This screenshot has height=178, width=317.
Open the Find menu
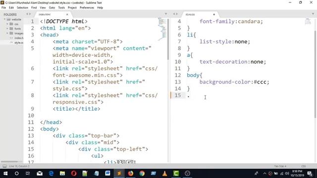coord(34,8)
